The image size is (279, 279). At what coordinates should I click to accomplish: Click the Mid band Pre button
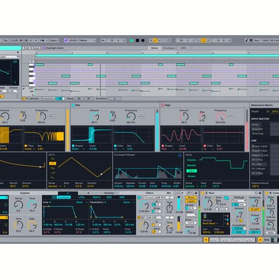pos(142,117)
